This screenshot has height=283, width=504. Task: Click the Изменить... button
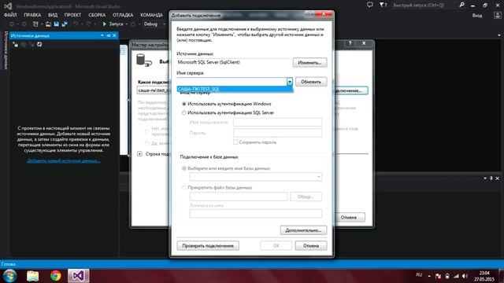click(309, 63)
